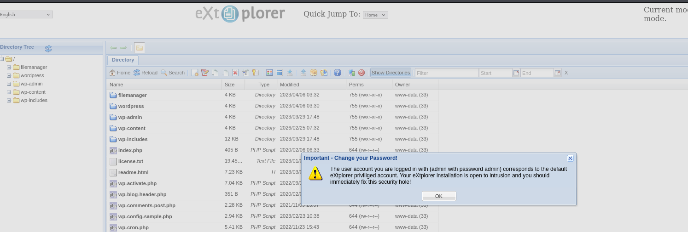Click the wp-includes folder icon in list
This screenshot has height=232, width=688.
tap(113, 139)
